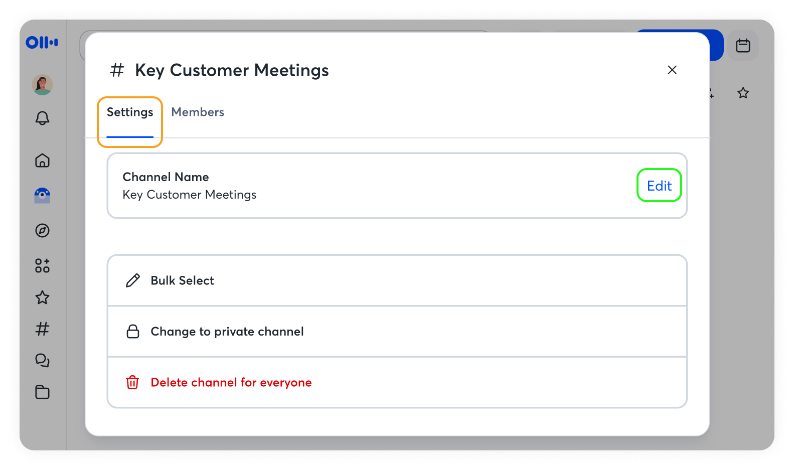
Task: Open the Folders icon in sidebar
Action: coord(42,392)
